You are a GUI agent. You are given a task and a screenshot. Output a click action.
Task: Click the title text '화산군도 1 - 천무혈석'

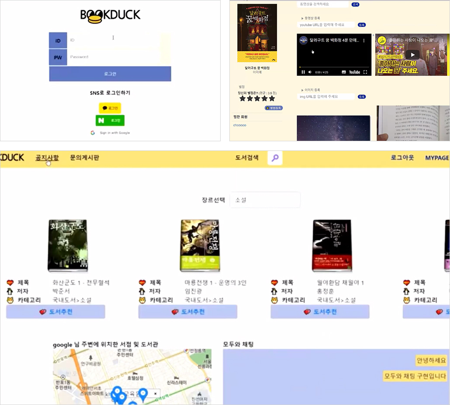81,283
